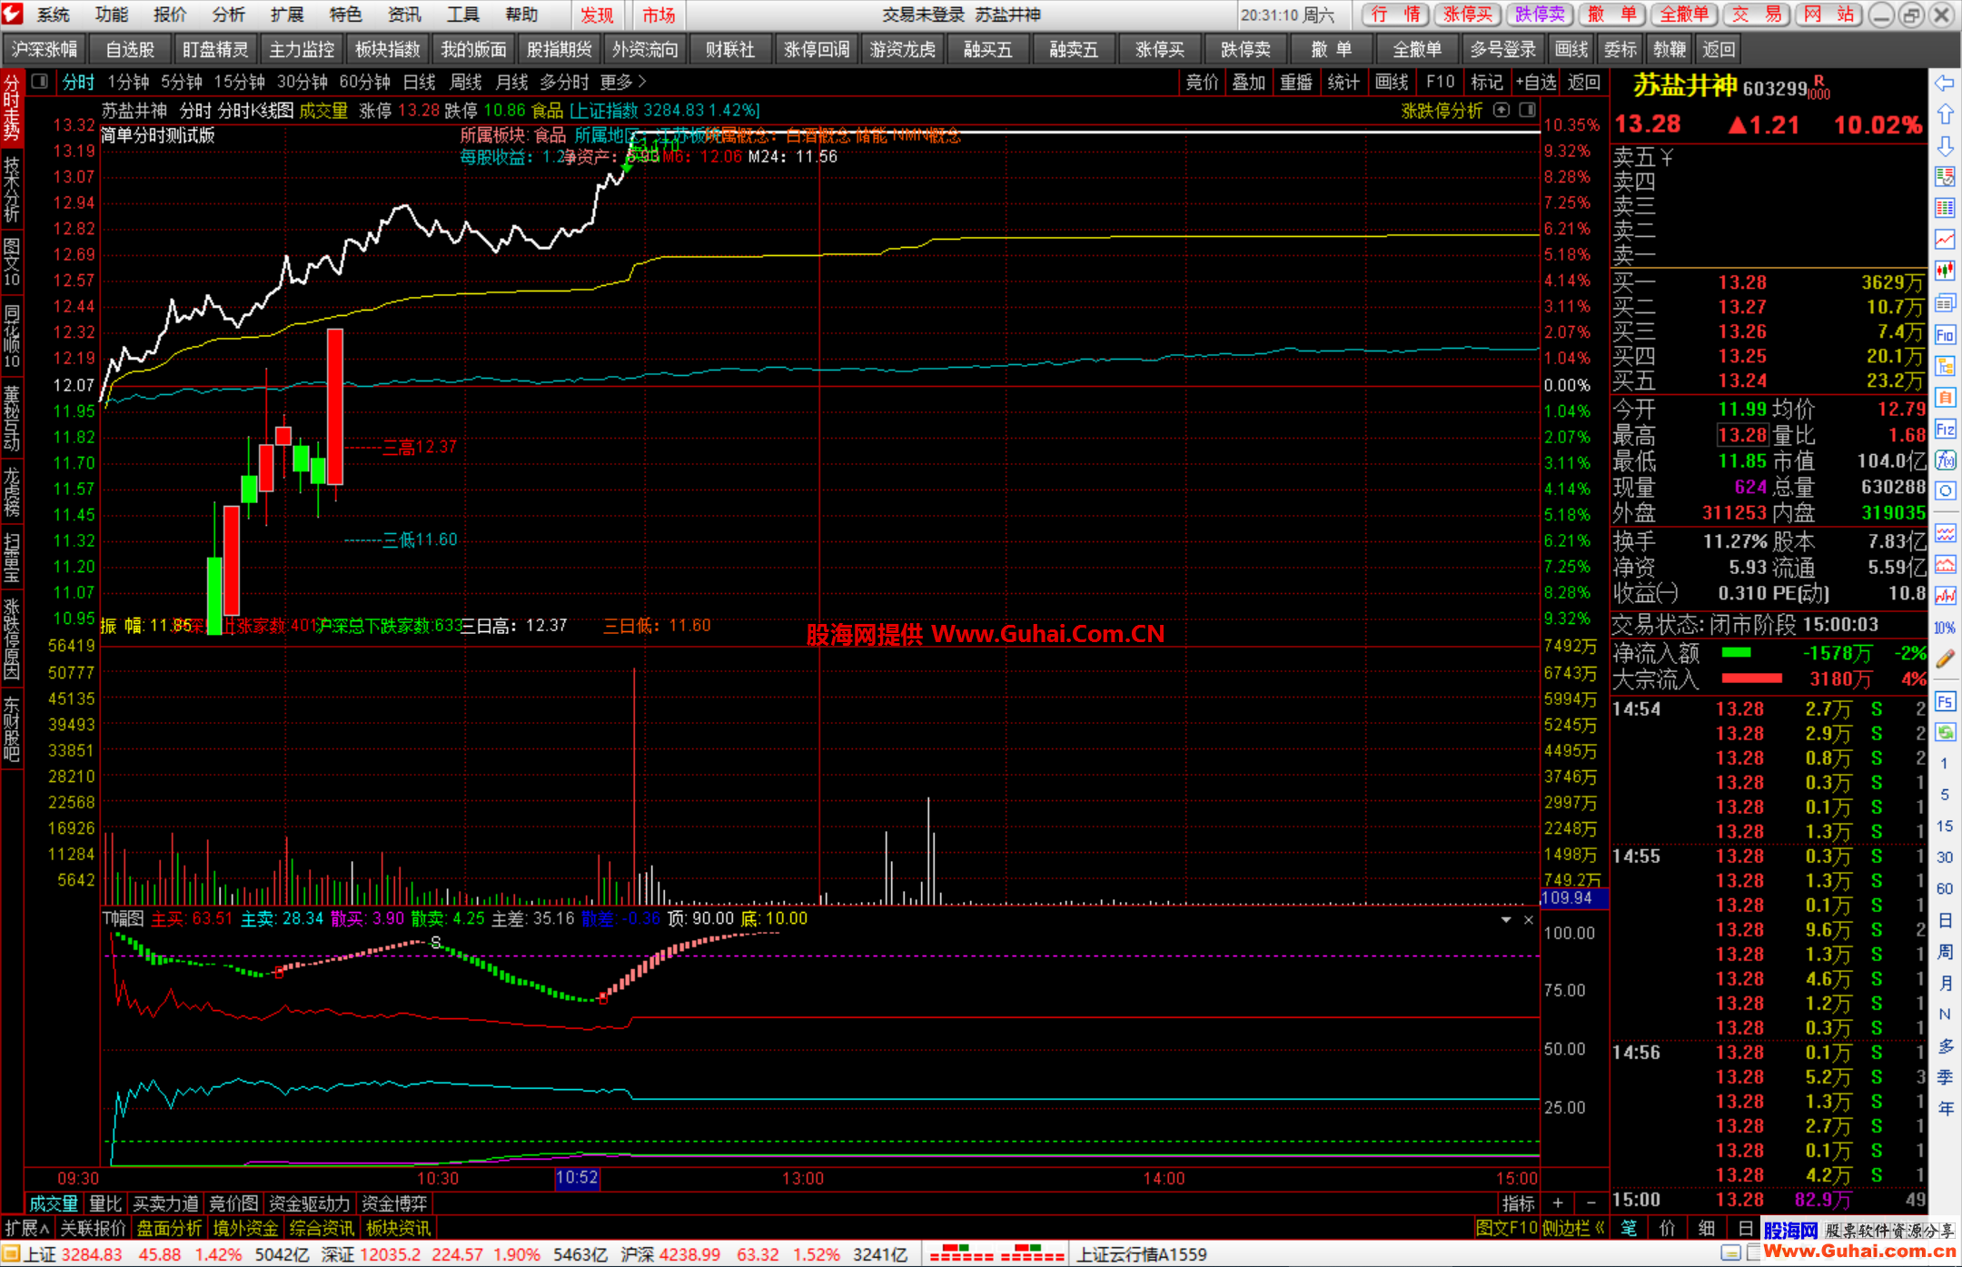Click the orange 自 self-selected stocks icon
This screenshot has height=1267, width=1962.
[1945, 397]
